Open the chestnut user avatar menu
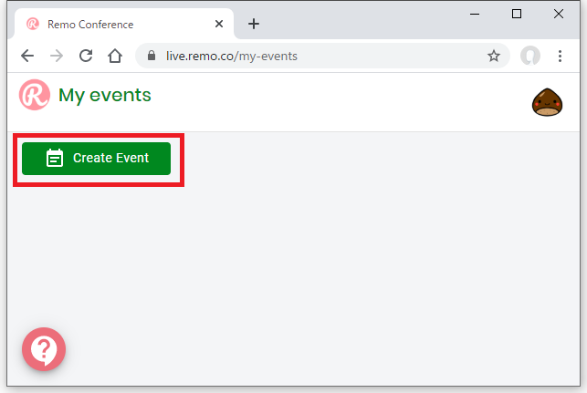 [546, 102]
